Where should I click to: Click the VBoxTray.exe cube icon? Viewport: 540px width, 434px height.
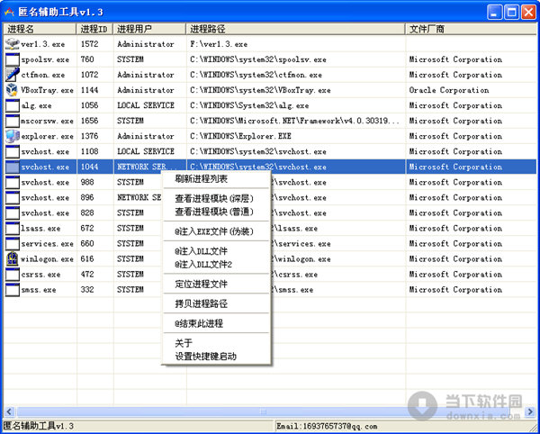click(x=13, y=90)
